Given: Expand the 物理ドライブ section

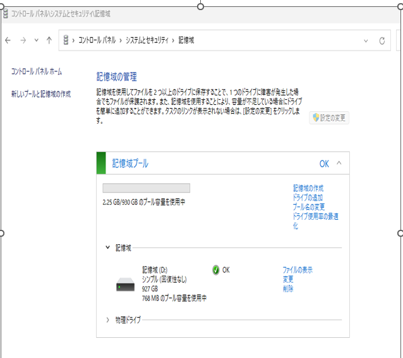Looking at the screenshot, I should click(x=108, y=319).
